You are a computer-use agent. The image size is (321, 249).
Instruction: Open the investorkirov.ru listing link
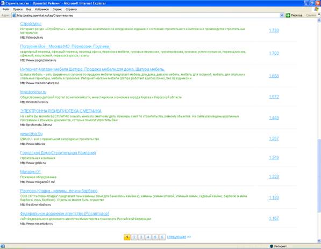tap(33, 92)
